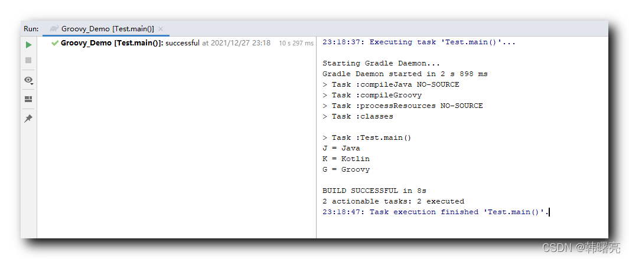This screenshot has height=259, width=629.
Task: Click the Gradle elephant icon on tab
Action: (x=54, y=28)
